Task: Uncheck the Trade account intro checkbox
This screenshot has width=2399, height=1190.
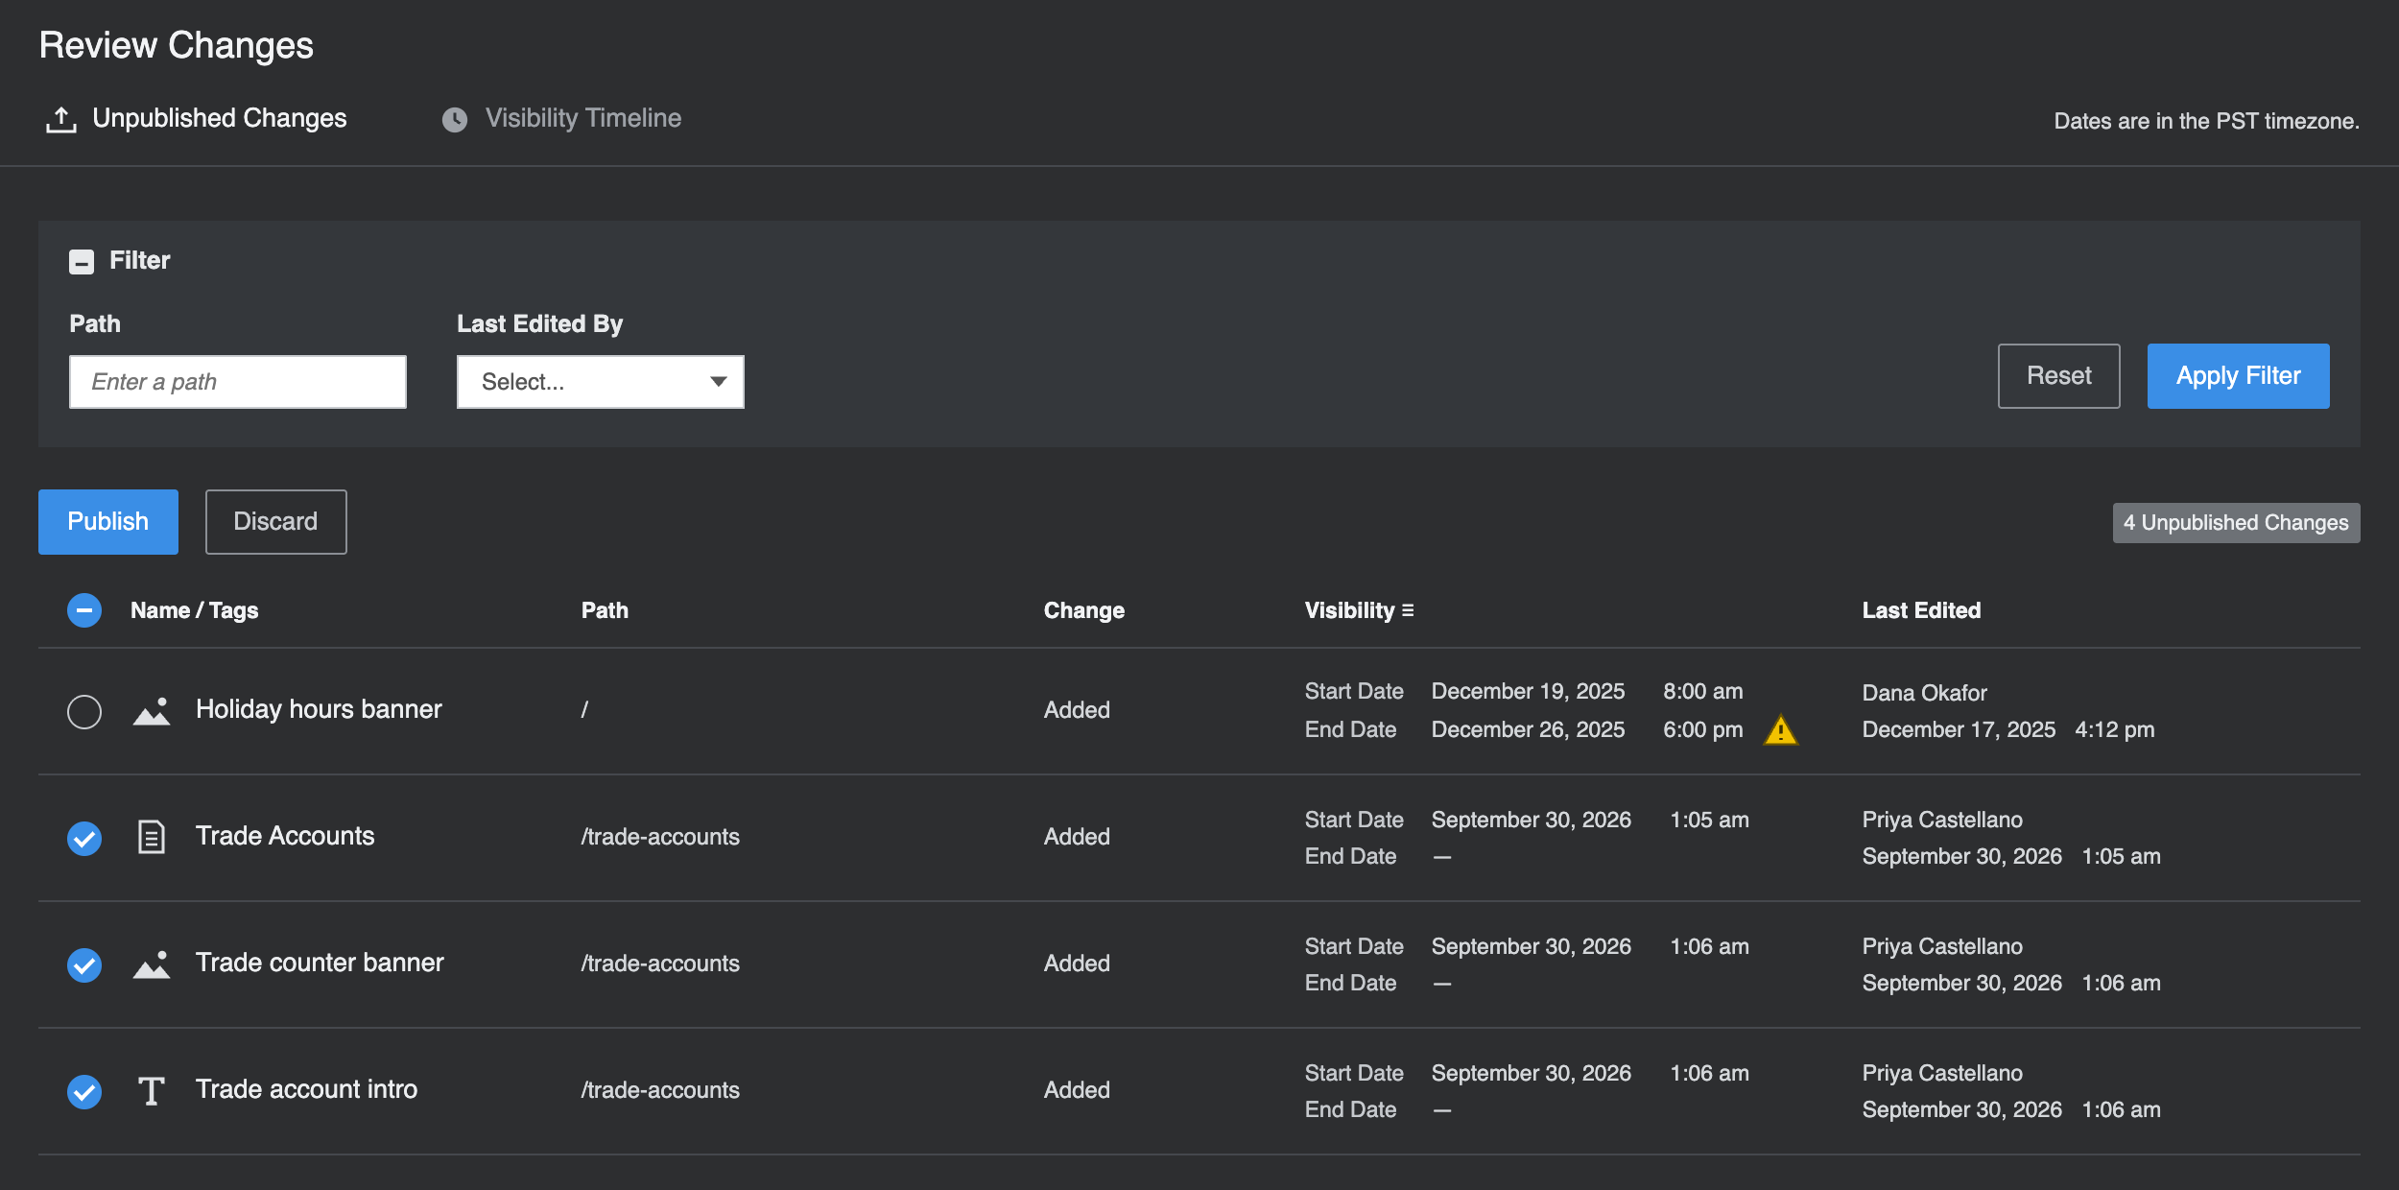Action: pyautogui.click(x=84, y=1091)
